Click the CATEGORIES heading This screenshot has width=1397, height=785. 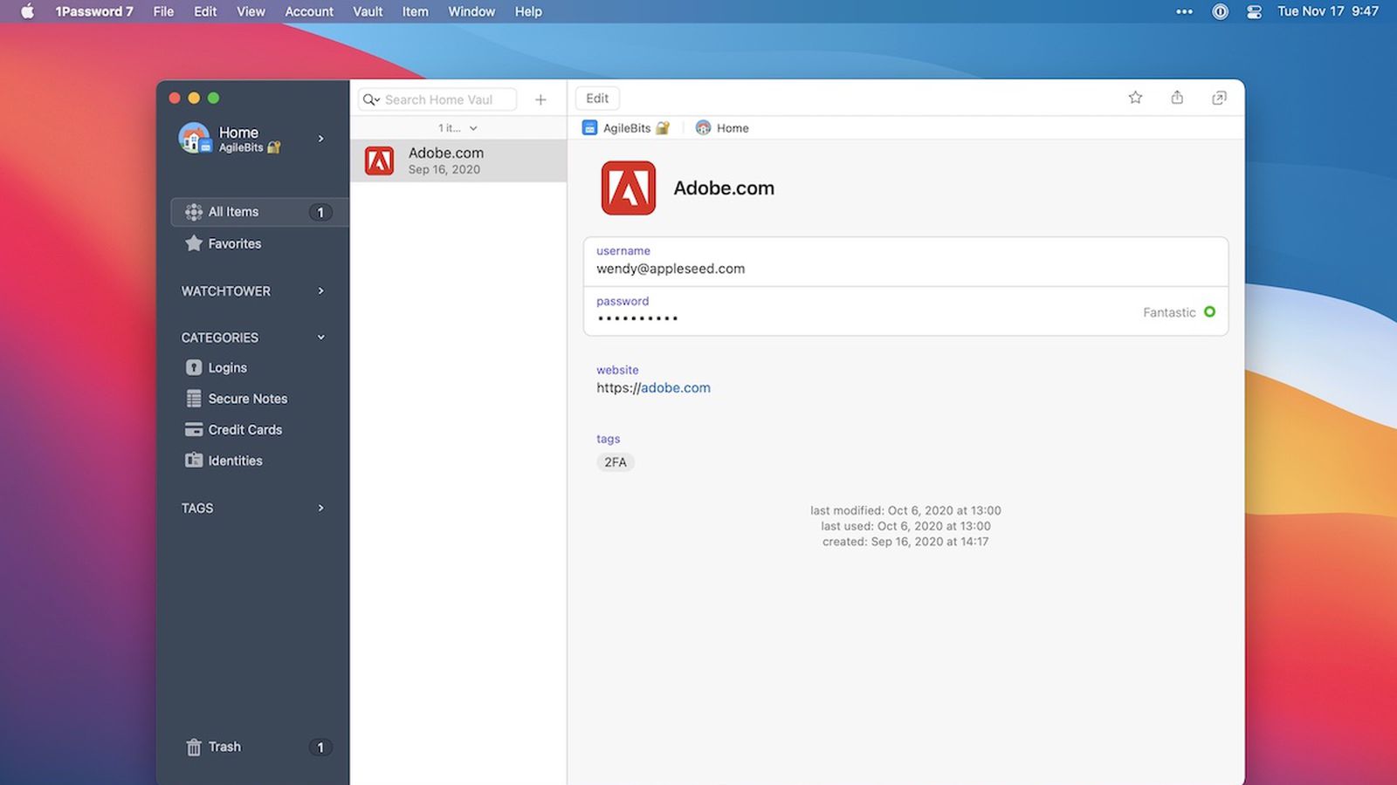tap(220, 338)
